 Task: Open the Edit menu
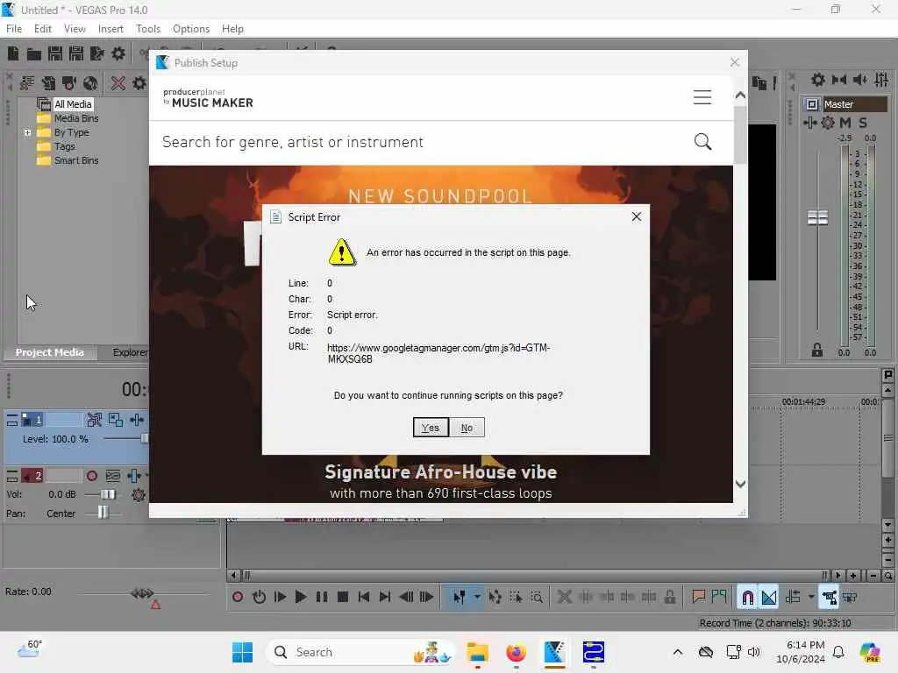point(42,29)
